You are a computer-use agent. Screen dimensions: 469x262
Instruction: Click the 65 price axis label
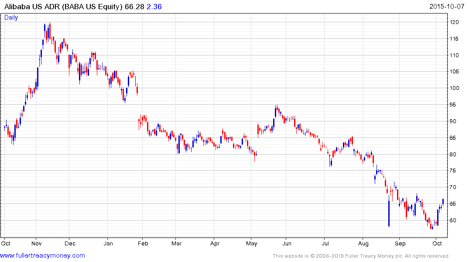452,203
